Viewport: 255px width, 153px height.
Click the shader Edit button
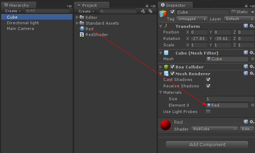tap(247, 129)
